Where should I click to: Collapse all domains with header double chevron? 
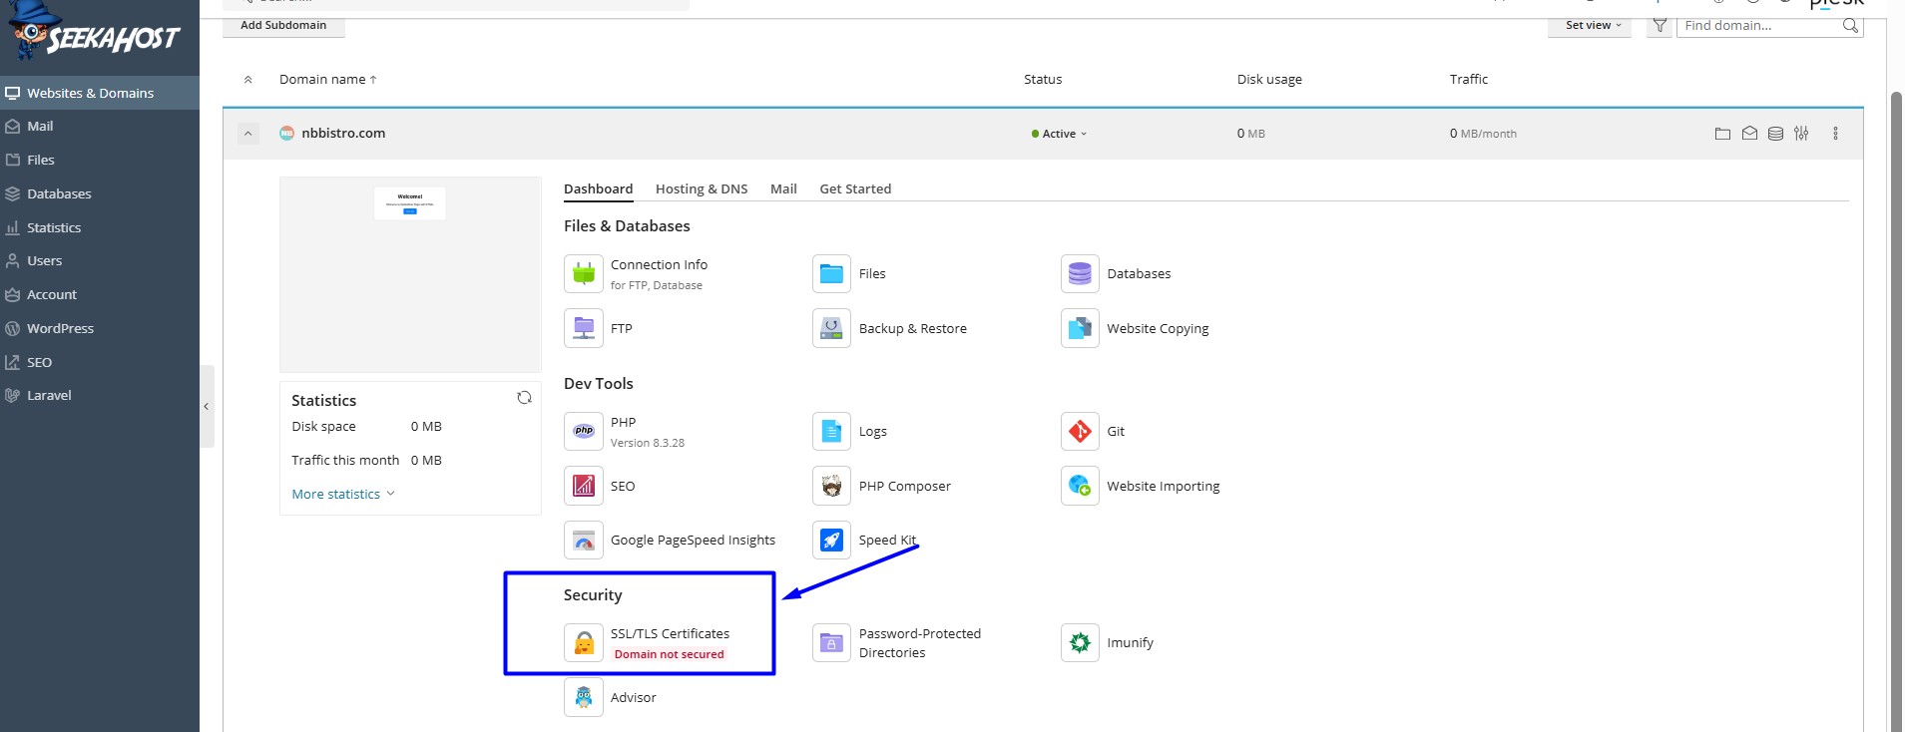tap(248, 80)
